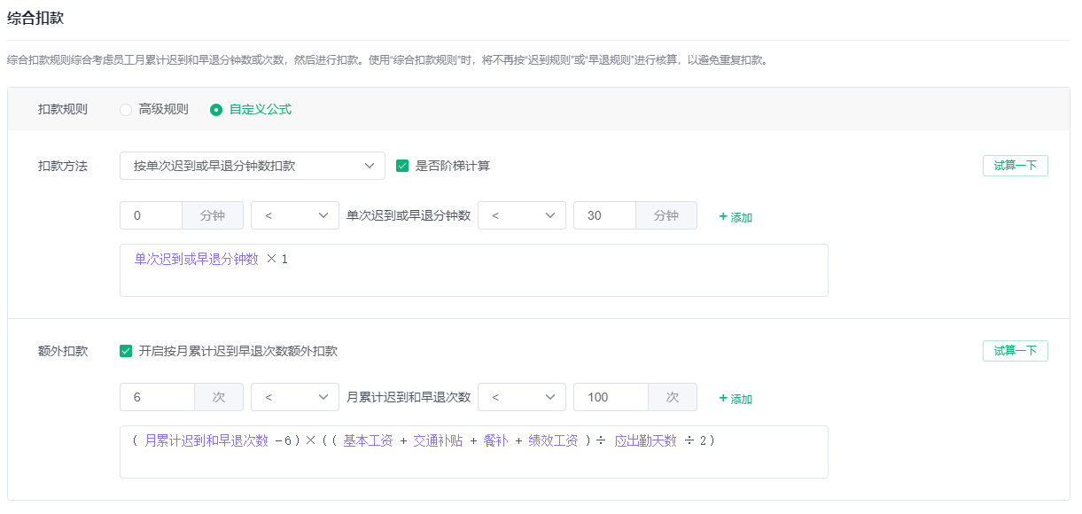Edit the 100 次 upper bound field
The image size is (1082, 514).
[611, 397]
